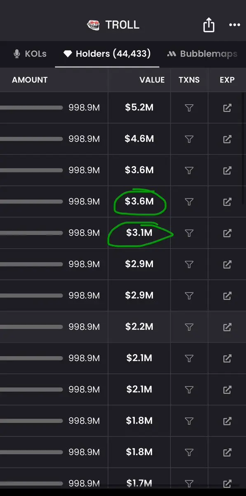Filter transactions for the $4.6M holder

click(x=189, y=139)
